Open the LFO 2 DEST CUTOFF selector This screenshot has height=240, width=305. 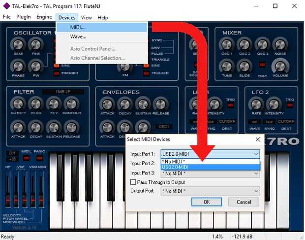[286, 122]
